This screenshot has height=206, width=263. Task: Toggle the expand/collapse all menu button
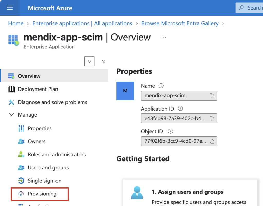tap(89, 61)
